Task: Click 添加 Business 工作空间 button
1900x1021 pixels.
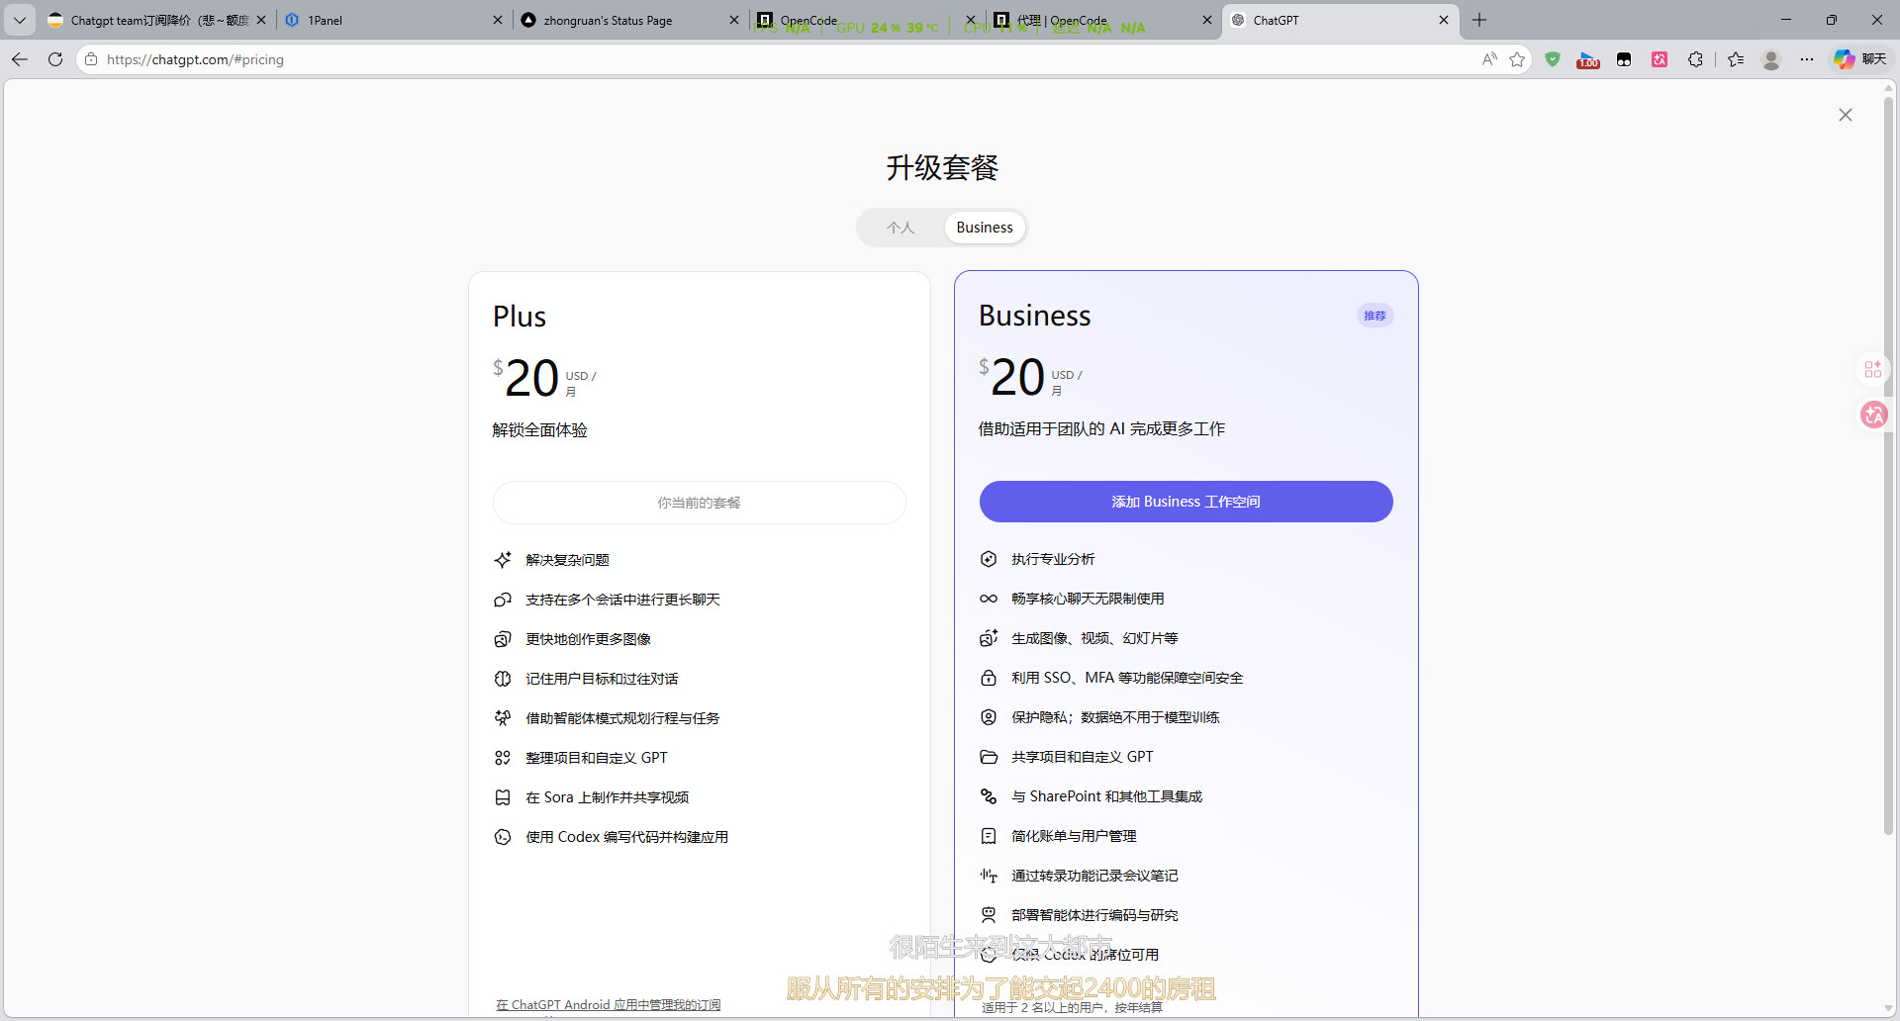Action: [x=1186, y=502]
